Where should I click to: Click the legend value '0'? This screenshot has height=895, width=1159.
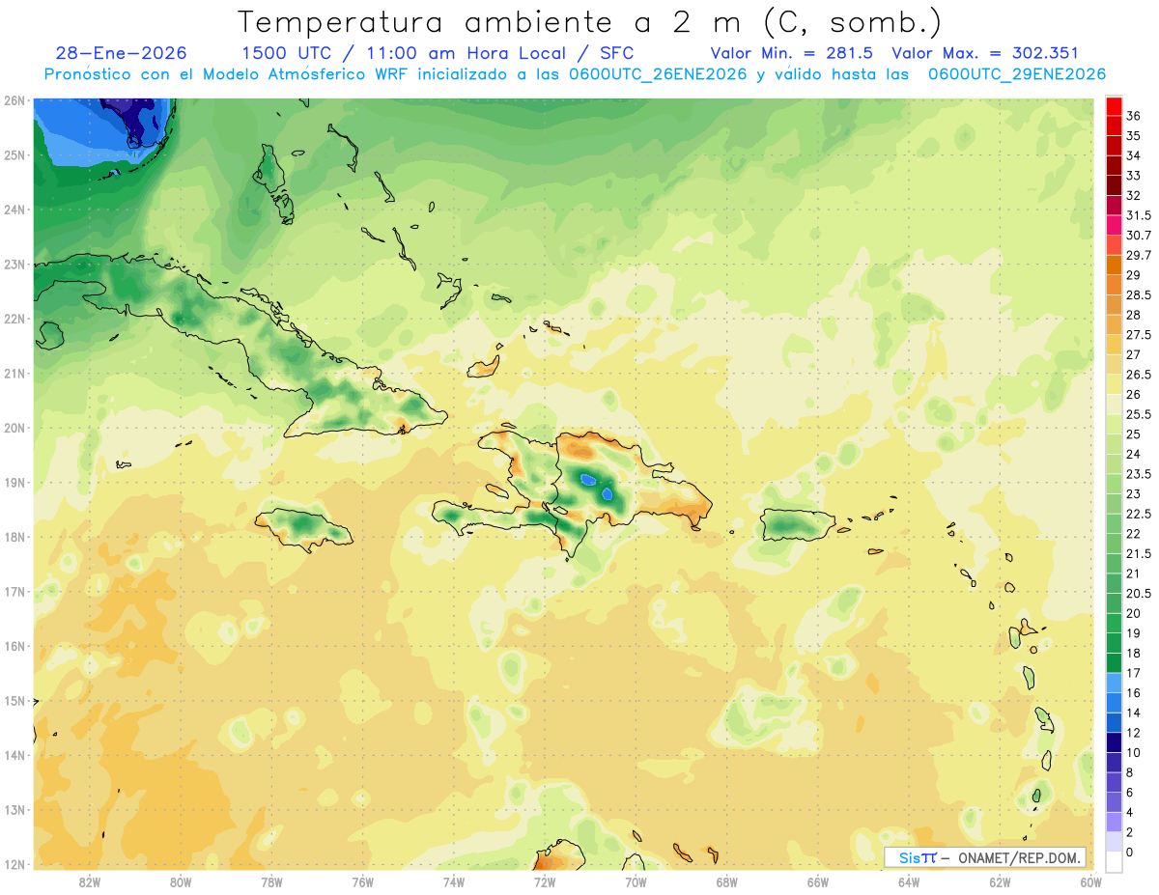[1130, 853]
